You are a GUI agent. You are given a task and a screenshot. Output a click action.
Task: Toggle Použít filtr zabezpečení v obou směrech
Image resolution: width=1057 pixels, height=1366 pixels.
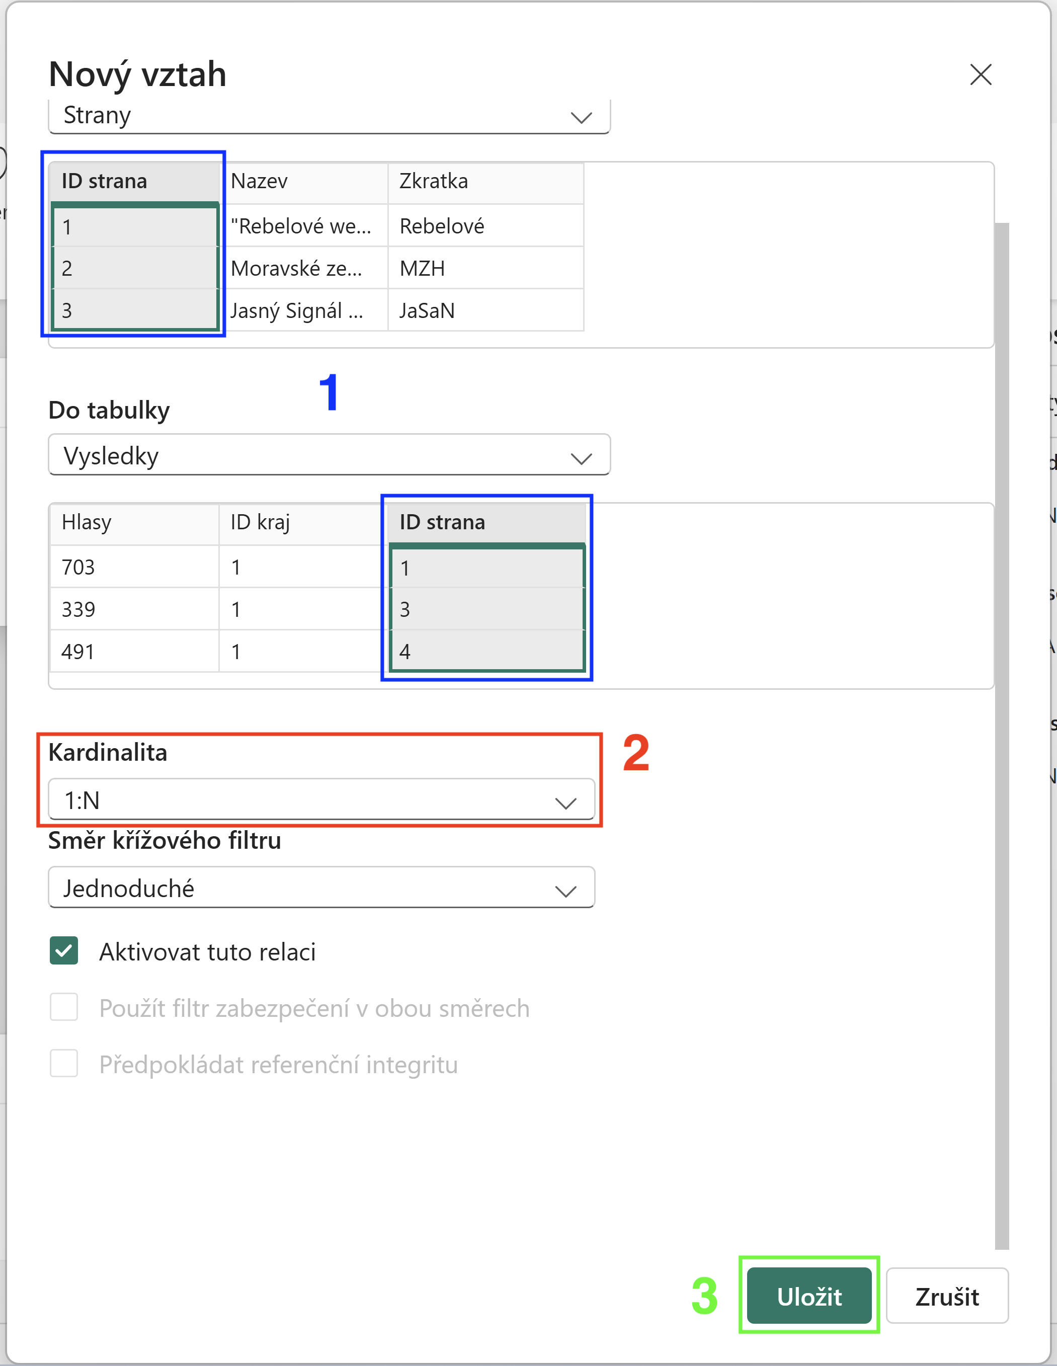pos(64,1007)
